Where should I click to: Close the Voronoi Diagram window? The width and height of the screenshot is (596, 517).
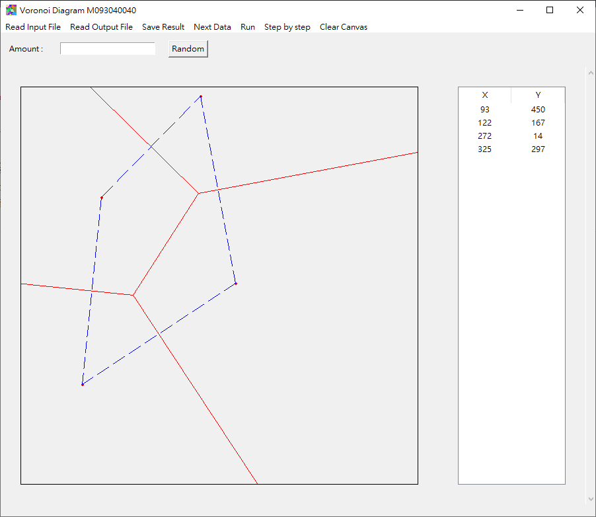(x=580, y=11)
